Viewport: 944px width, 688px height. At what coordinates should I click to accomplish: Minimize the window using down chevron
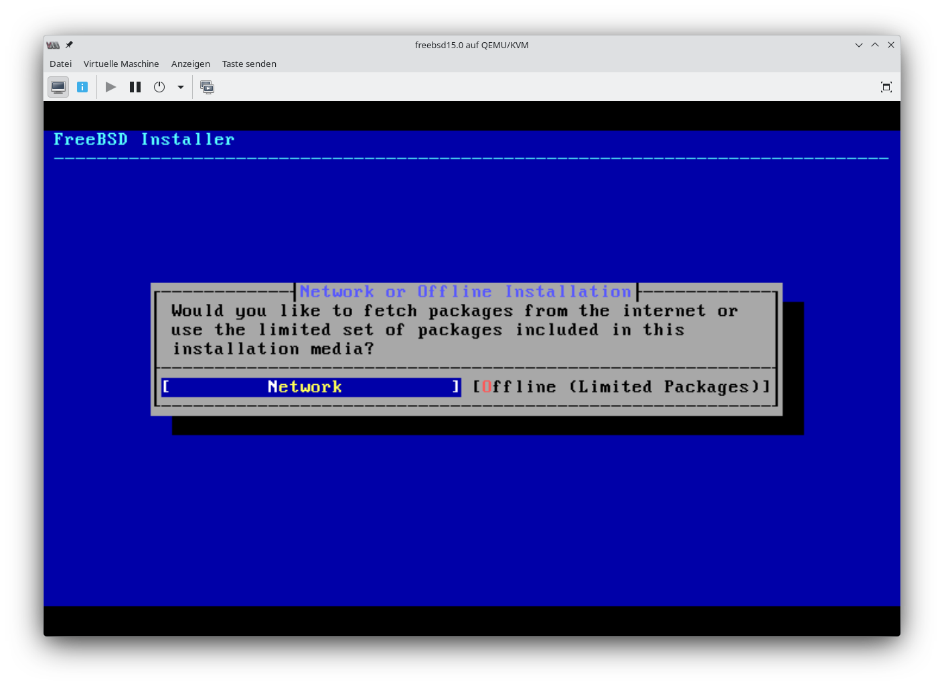pos(859,45)
